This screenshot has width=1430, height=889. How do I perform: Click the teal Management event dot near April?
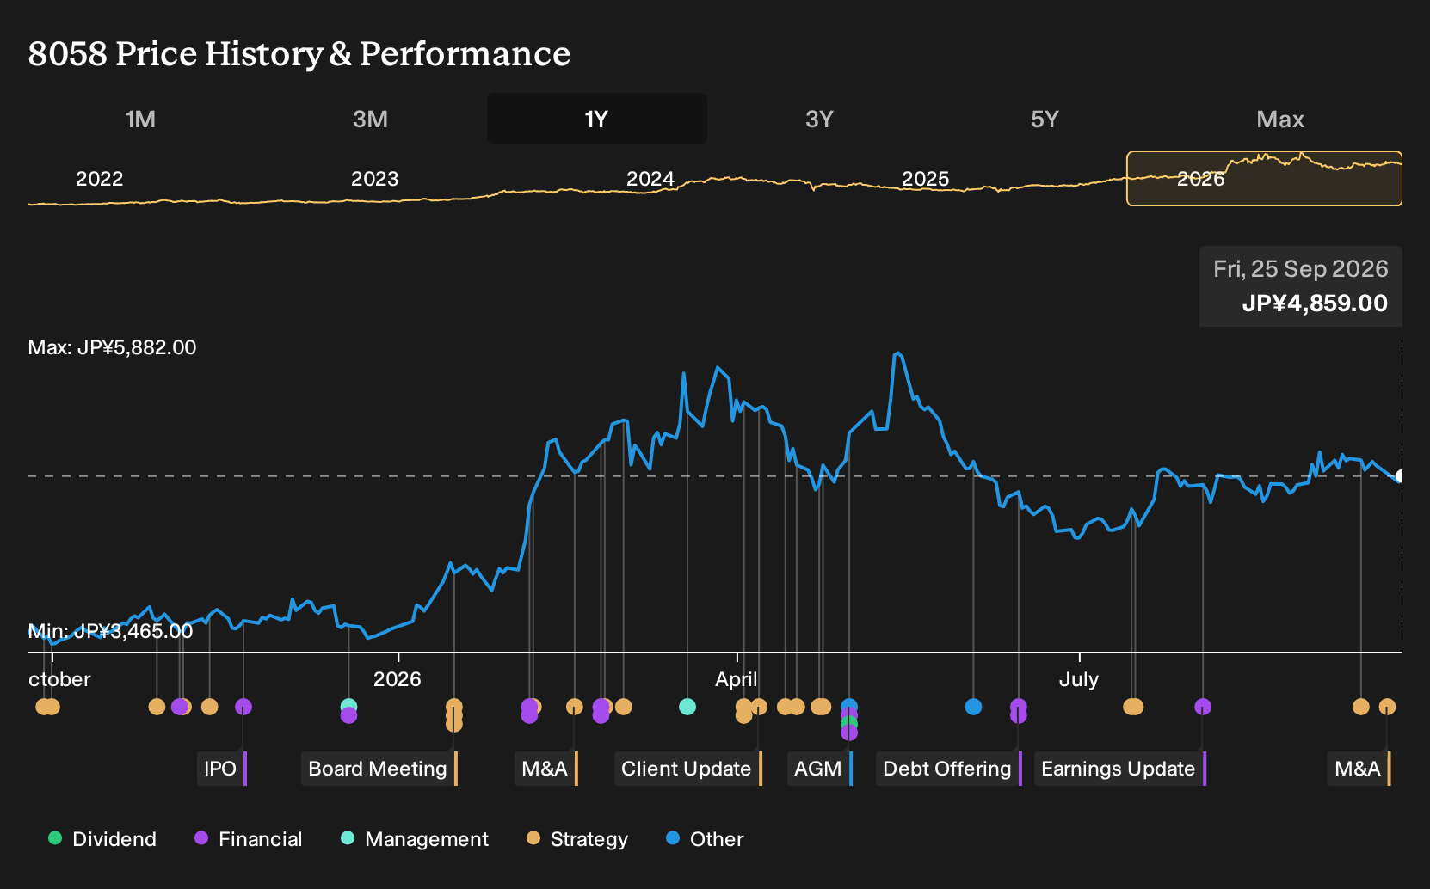click(687, 707)
